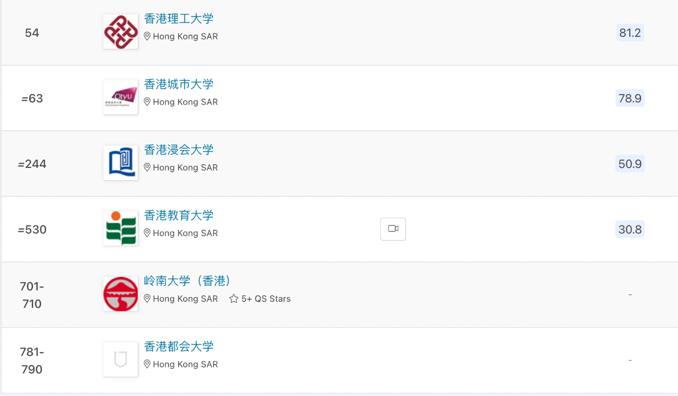This screenshot has height=396, width=678.
Task: Open the 香港城市大学 link
Action: pos(179,84)
